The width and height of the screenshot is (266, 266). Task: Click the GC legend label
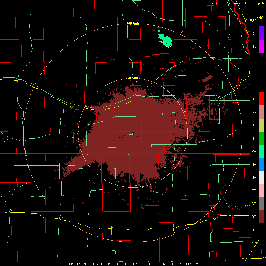point(254,204)
